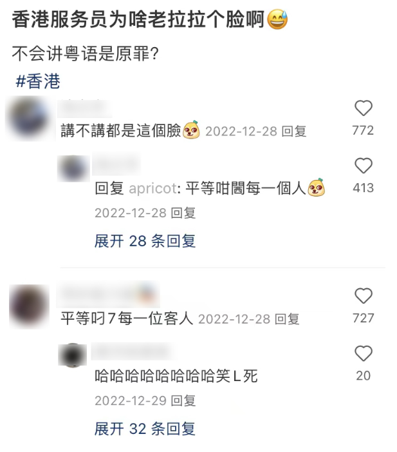Reply to the 哈哈哈哈 笑L死 comment
This screenshot has width=397, height=452.
(183, 401)
